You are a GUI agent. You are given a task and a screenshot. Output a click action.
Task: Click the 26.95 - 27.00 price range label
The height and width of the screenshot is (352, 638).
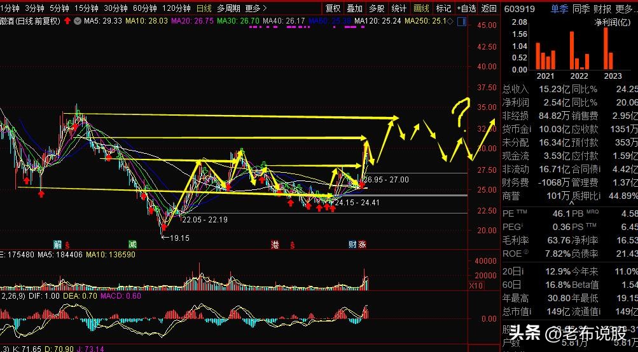[386, 179]
